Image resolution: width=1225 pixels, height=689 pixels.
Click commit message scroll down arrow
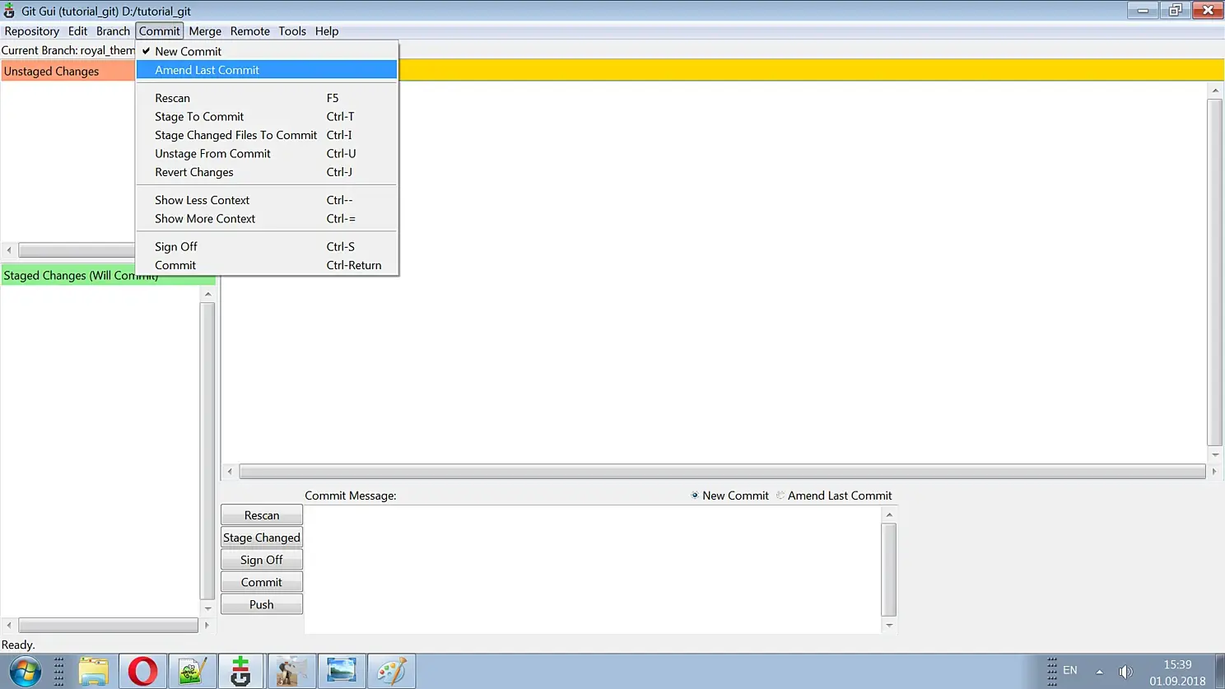click(889, 626)
